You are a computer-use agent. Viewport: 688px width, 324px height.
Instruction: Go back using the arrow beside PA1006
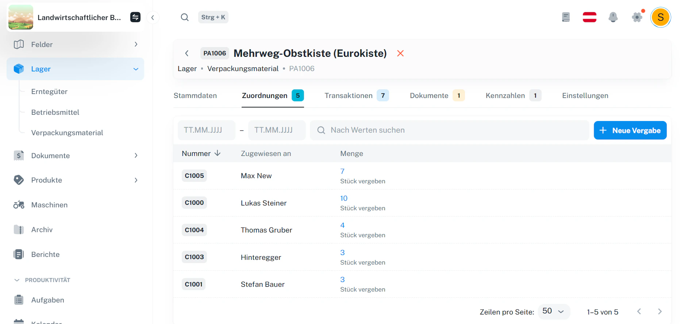(x=187, y=53)
